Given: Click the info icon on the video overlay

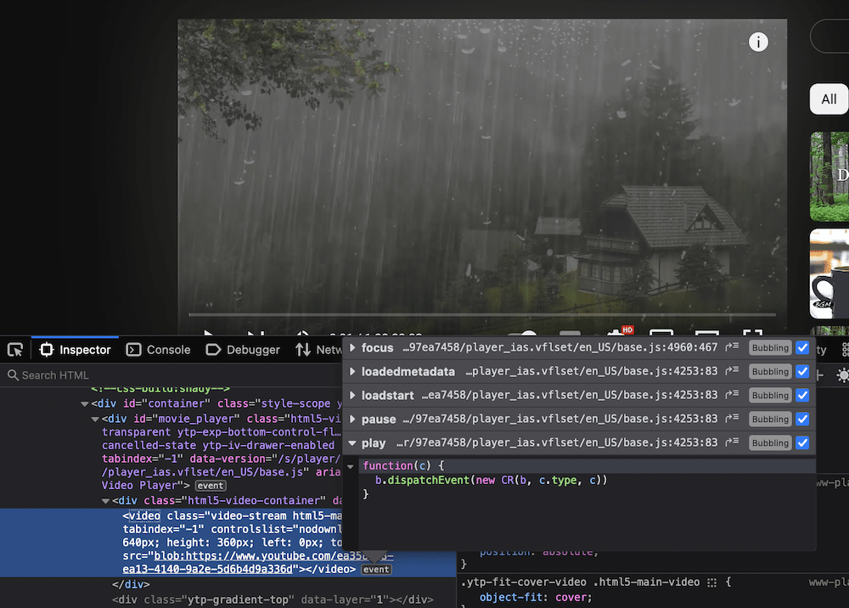Looking at the screenshot, I should click(758, 42).
